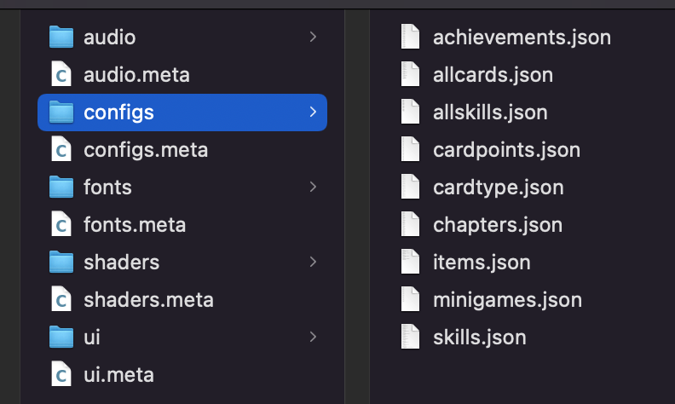Select the selected configs folder row
The image size is (675, 404).
(x=182, y=112)
